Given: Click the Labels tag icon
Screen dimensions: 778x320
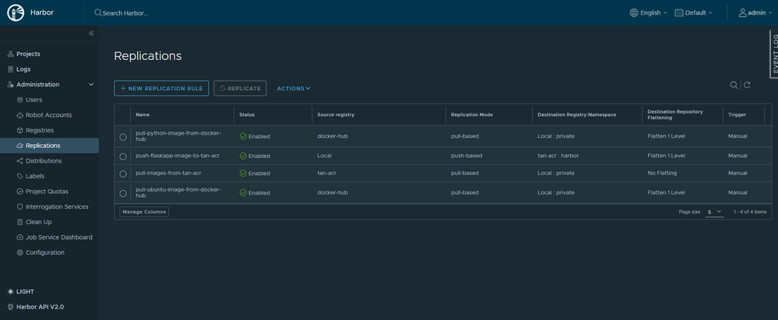Looking at the screenshot, I should pos(19,176).
